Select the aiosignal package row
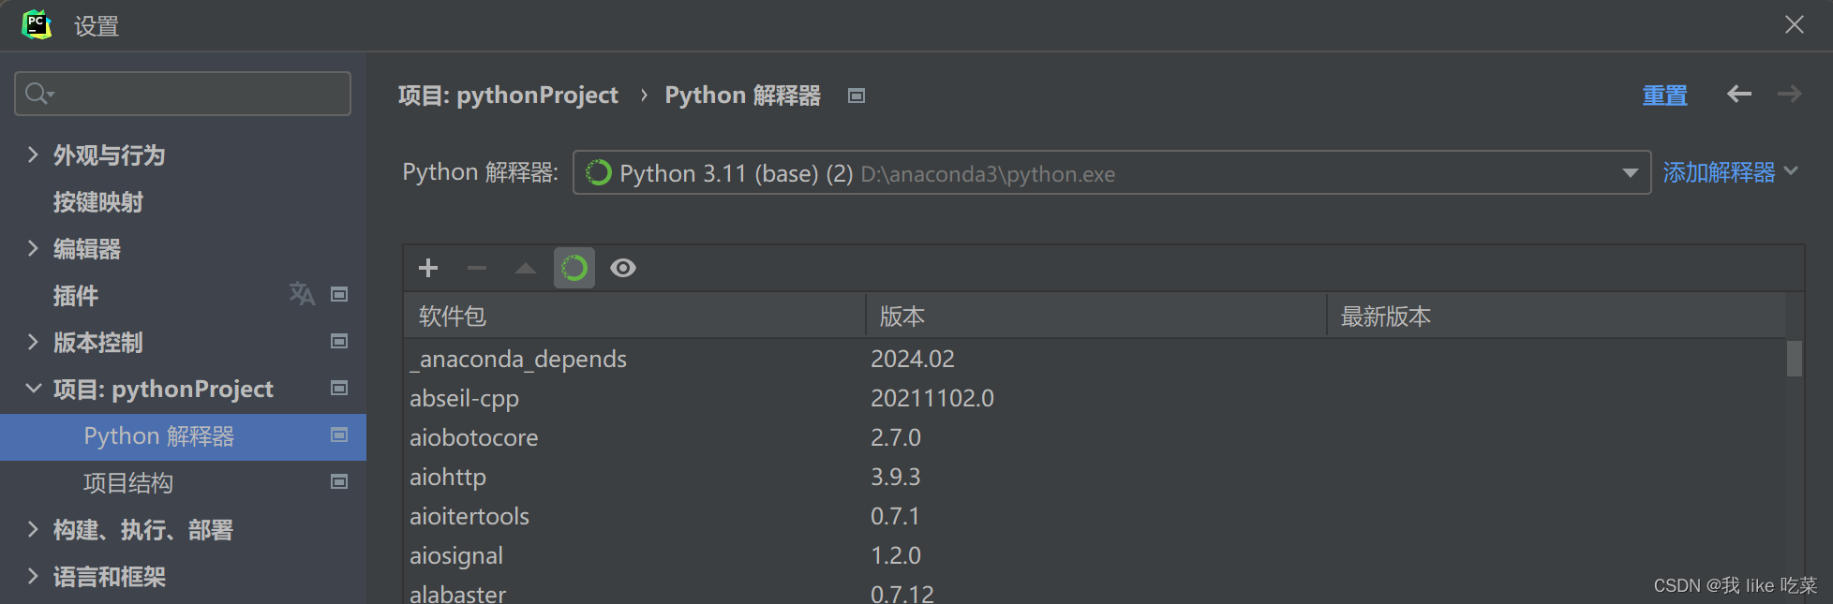This screenshot has width=1833, height=604. (x=1095, y=555)
